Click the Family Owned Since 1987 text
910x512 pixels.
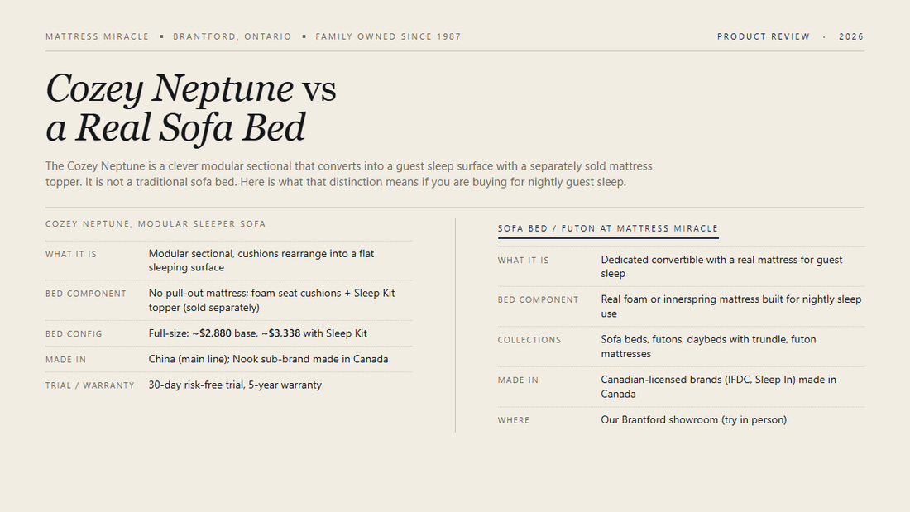pyautogui.click(x=388, y=36)
